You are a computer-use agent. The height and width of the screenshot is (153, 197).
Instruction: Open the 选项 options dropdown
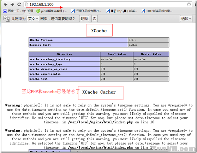pos(186,19)
